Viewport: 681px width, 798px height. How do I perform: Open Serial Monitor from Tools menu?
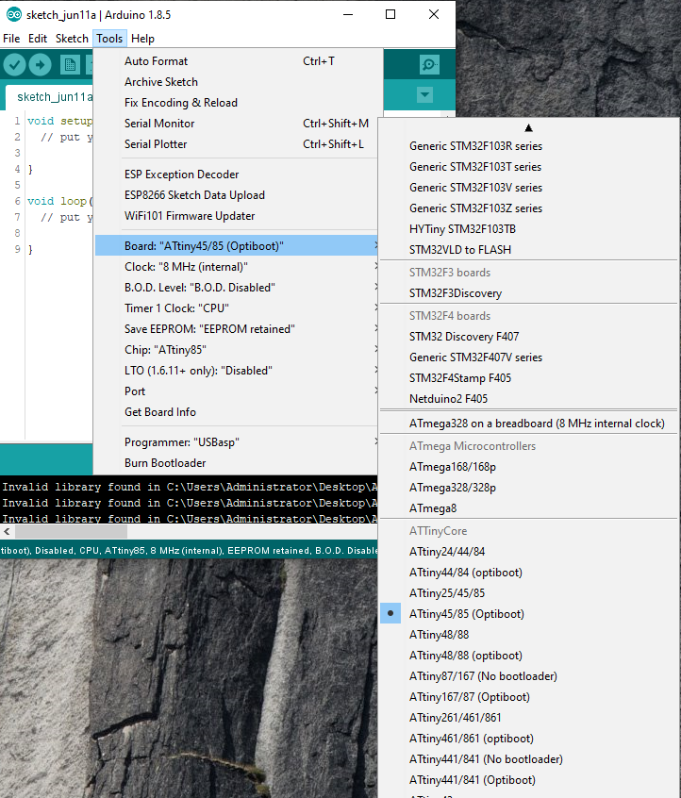tap(237, 124)
